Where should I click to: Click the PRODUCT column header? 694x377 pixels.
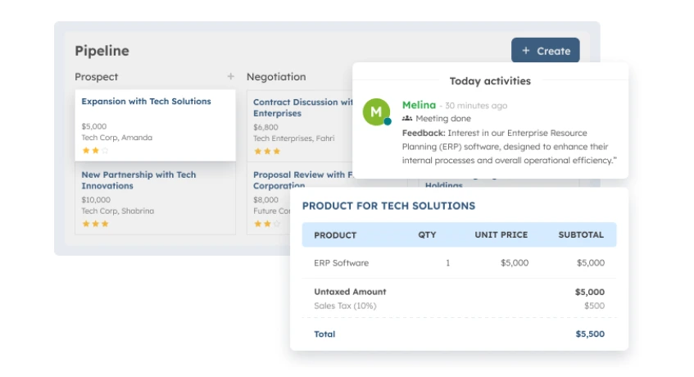click(335, 235)
